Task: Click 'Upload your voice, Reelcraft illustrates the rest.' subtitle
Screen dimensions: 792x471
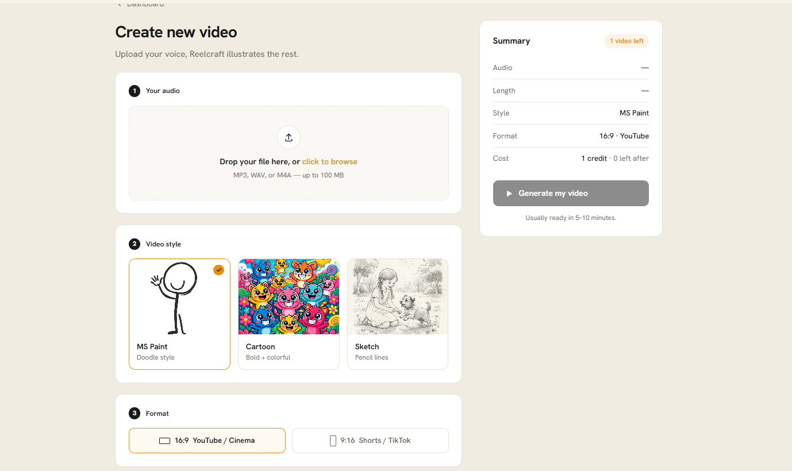Action: tap(207, 55)
